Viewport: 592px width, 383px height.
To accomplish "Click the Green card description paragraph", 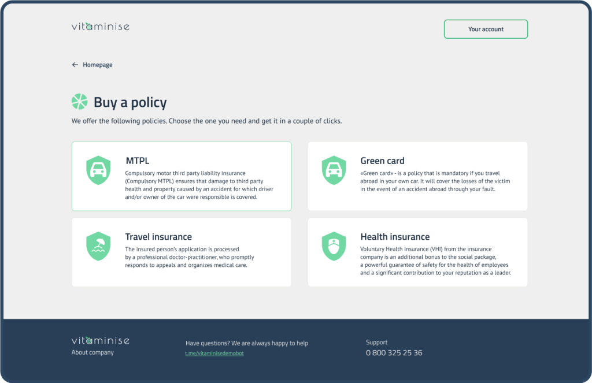I will click(x=435, y=181).
